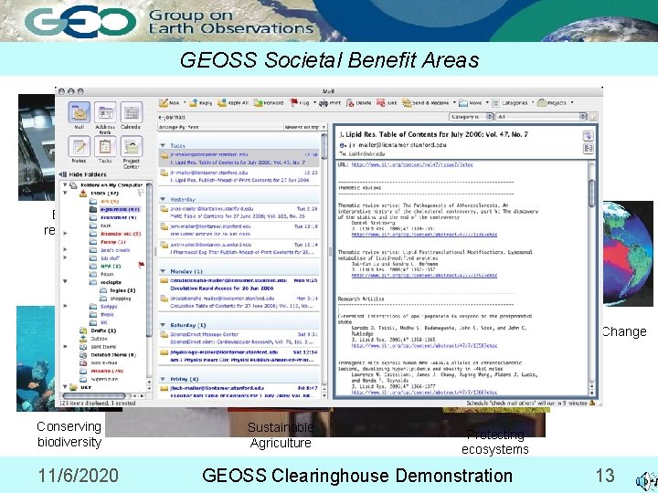Select the e-journals folder
This screenshot has width=658, height=493.
[114, 209]
